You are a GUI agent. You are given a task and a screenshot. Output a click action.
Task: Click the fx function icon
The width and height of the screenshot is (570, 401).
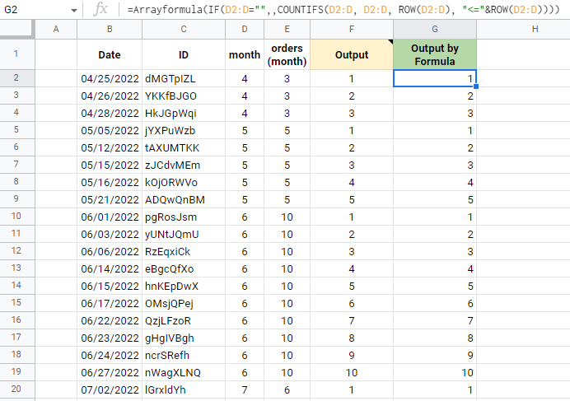[100, 9]
